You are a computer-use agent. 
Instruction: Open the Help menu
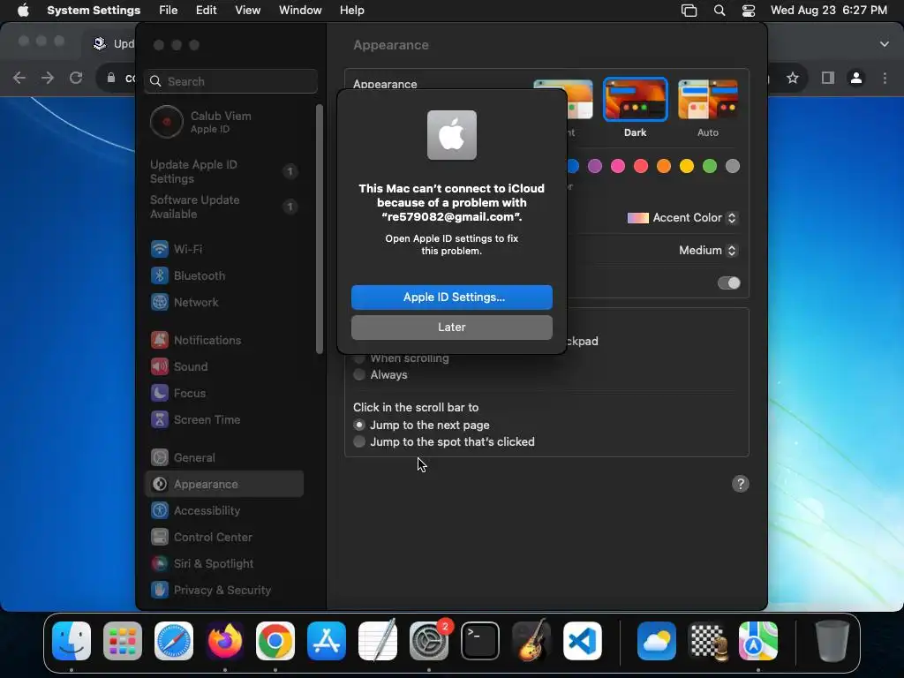click(x=351, y=11)
